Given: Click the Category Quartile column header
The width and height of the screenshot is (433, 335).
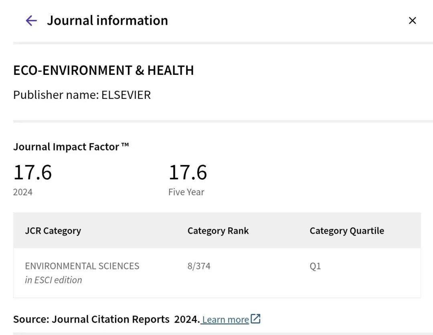Looking at the screenshot, I should point(347,231).
